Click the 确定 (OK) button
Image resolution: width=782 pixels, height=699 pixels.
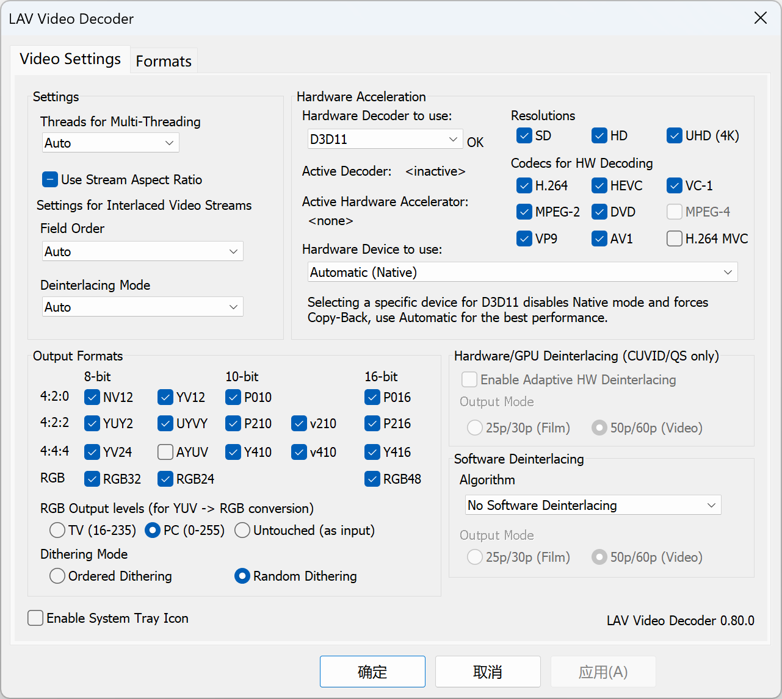click(x=372, y=672)
